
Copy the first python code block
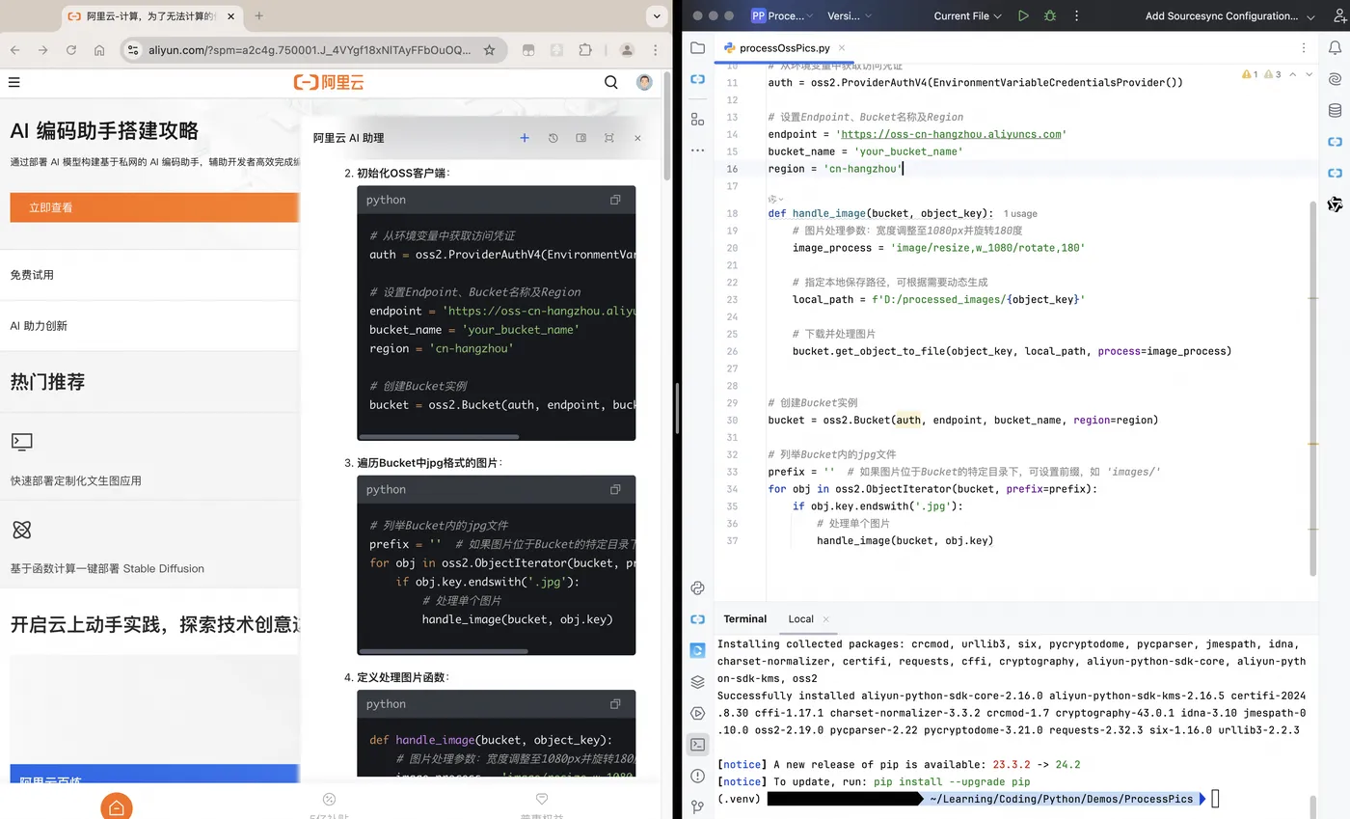click(x=615, y=200)
